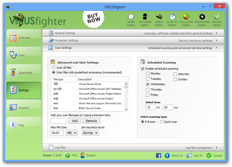Open the Facebook page icon

point(158,156)
